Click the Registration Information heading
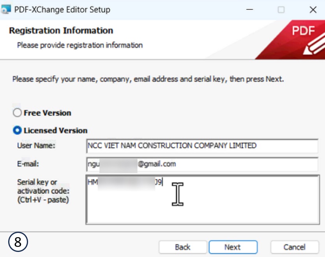This screenshot has width=325, height=257. point(61,30)
